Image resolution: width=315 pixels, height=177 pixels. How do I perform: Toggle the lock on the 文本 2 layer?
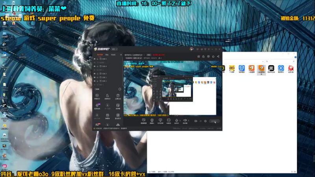click(98, 74)
